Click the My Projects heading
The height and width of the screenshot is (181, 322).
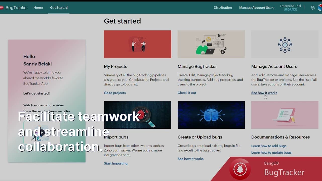[x=115, y=66]
